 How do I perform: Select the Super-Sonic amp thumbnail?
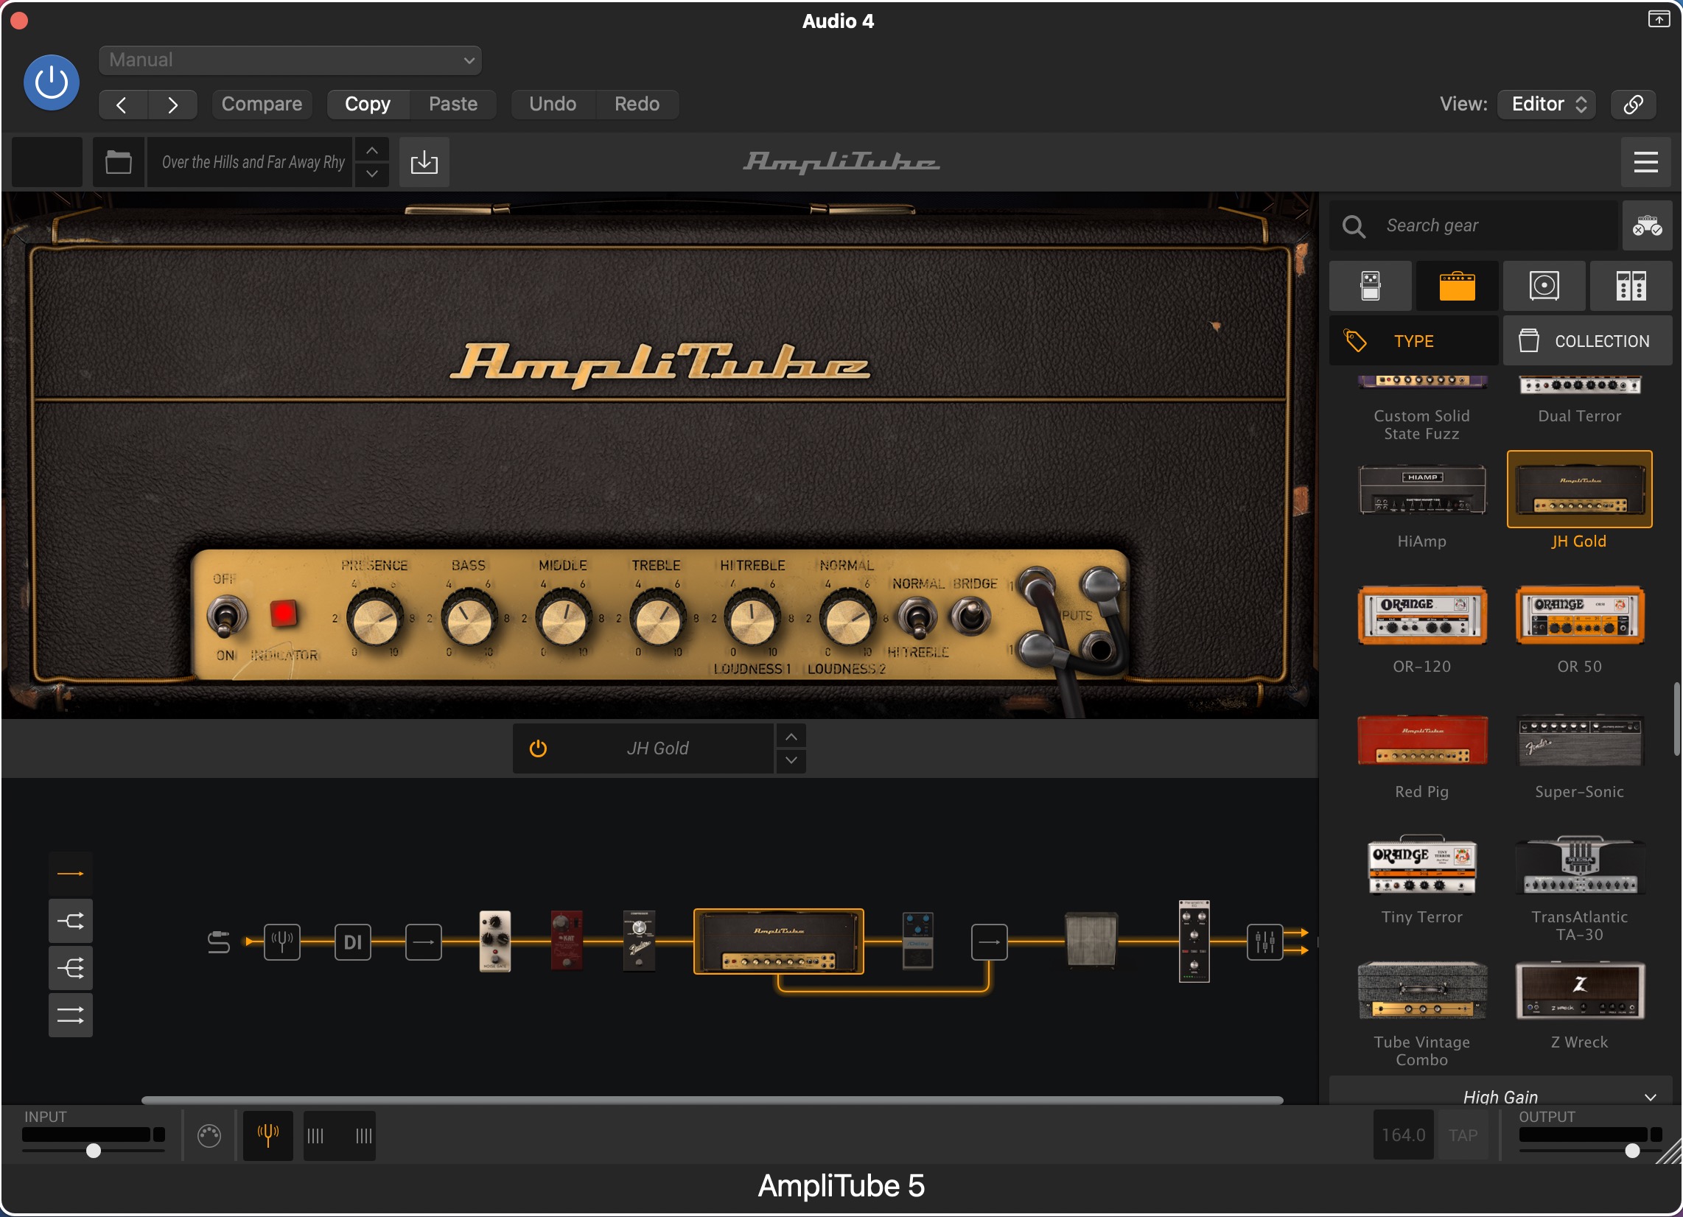click(1579, 740)
